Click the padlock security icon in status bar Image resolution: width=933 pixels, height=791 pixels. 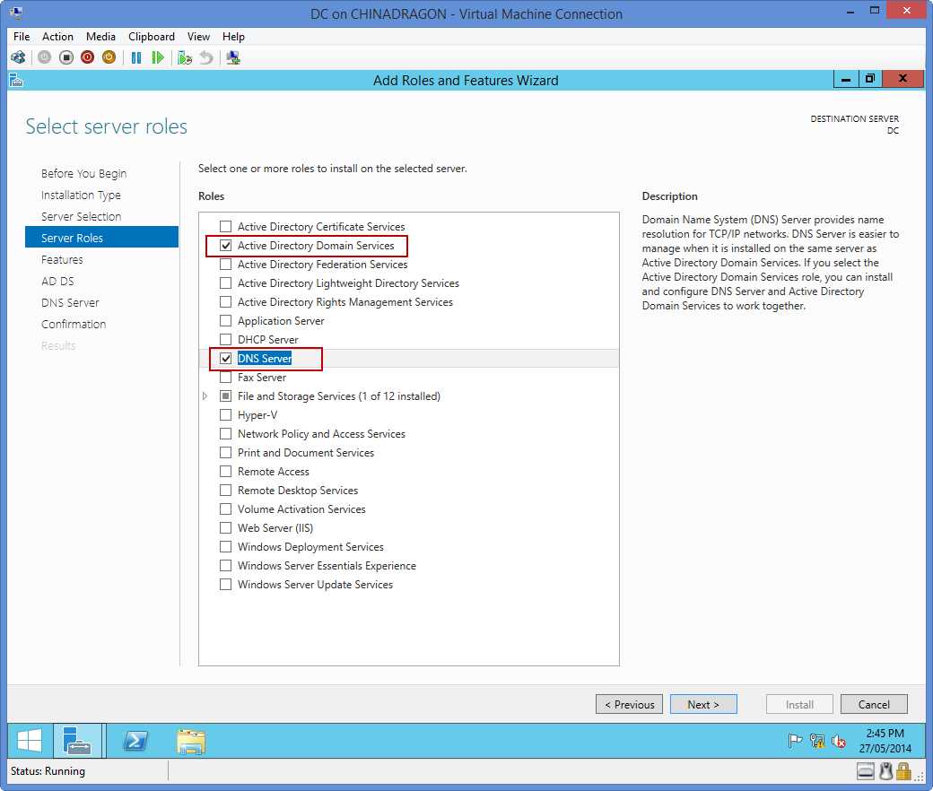(x=904, y=771)
